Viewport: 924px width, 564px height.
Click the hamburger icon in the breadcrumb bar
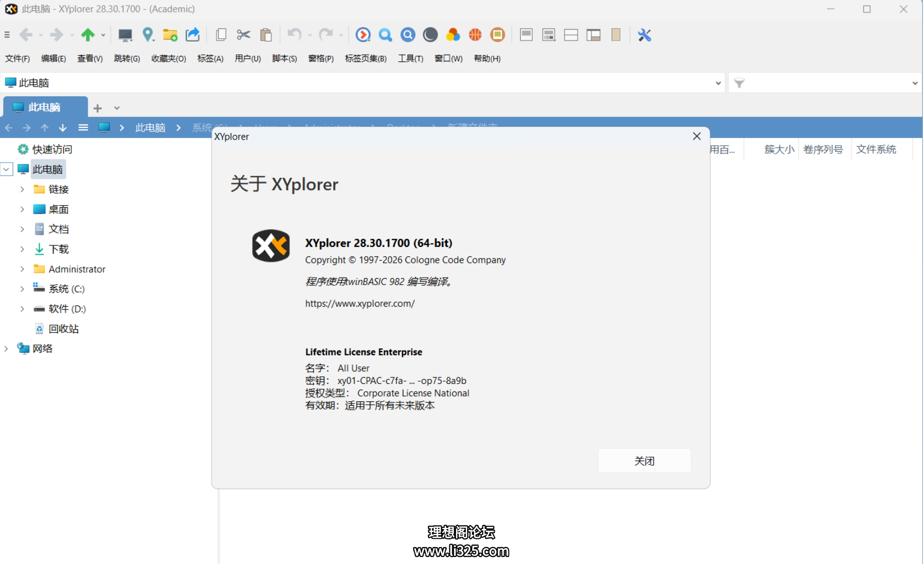83,128
